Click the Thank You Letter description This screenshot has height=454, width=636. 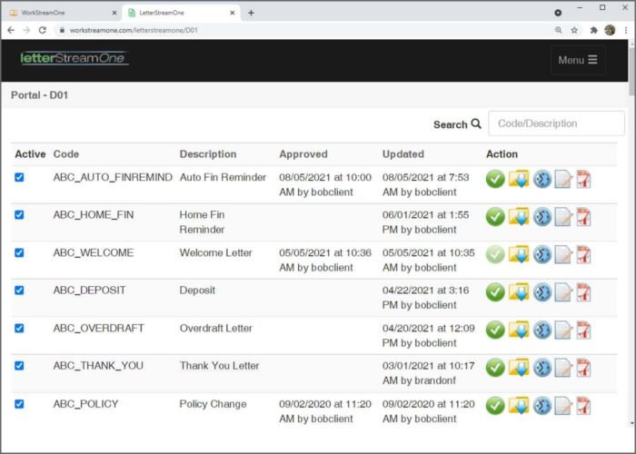click(x=220, y=366)
